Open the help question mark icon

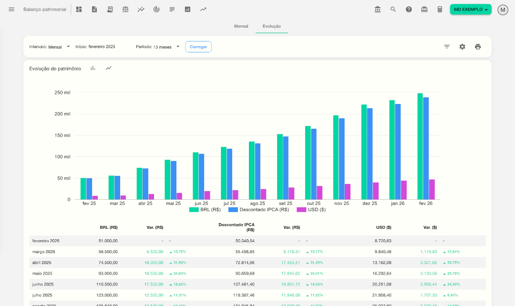(x=409, y=9)
